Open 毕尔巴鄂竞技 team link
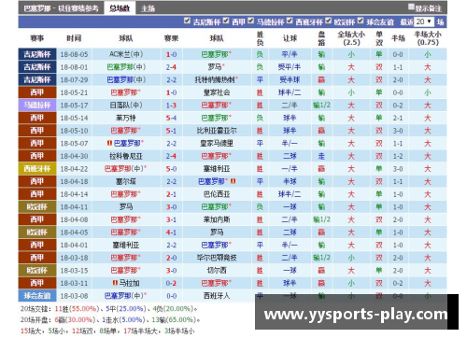 click(x=217, y=258)
